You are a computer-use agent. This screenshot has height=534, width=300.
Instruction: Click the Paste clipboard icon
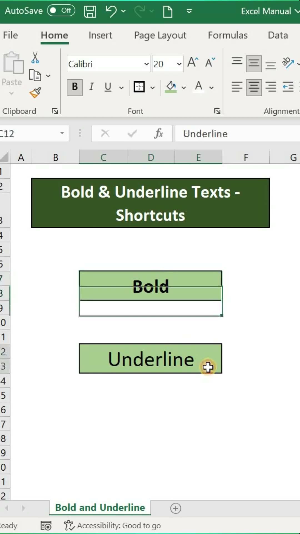point(13,63)
